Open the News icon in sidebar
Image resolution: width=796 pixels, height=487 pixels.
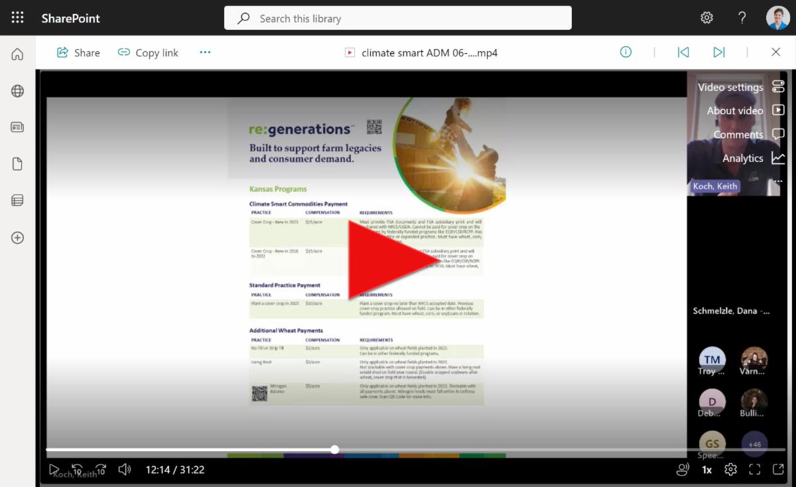[18, 127]
